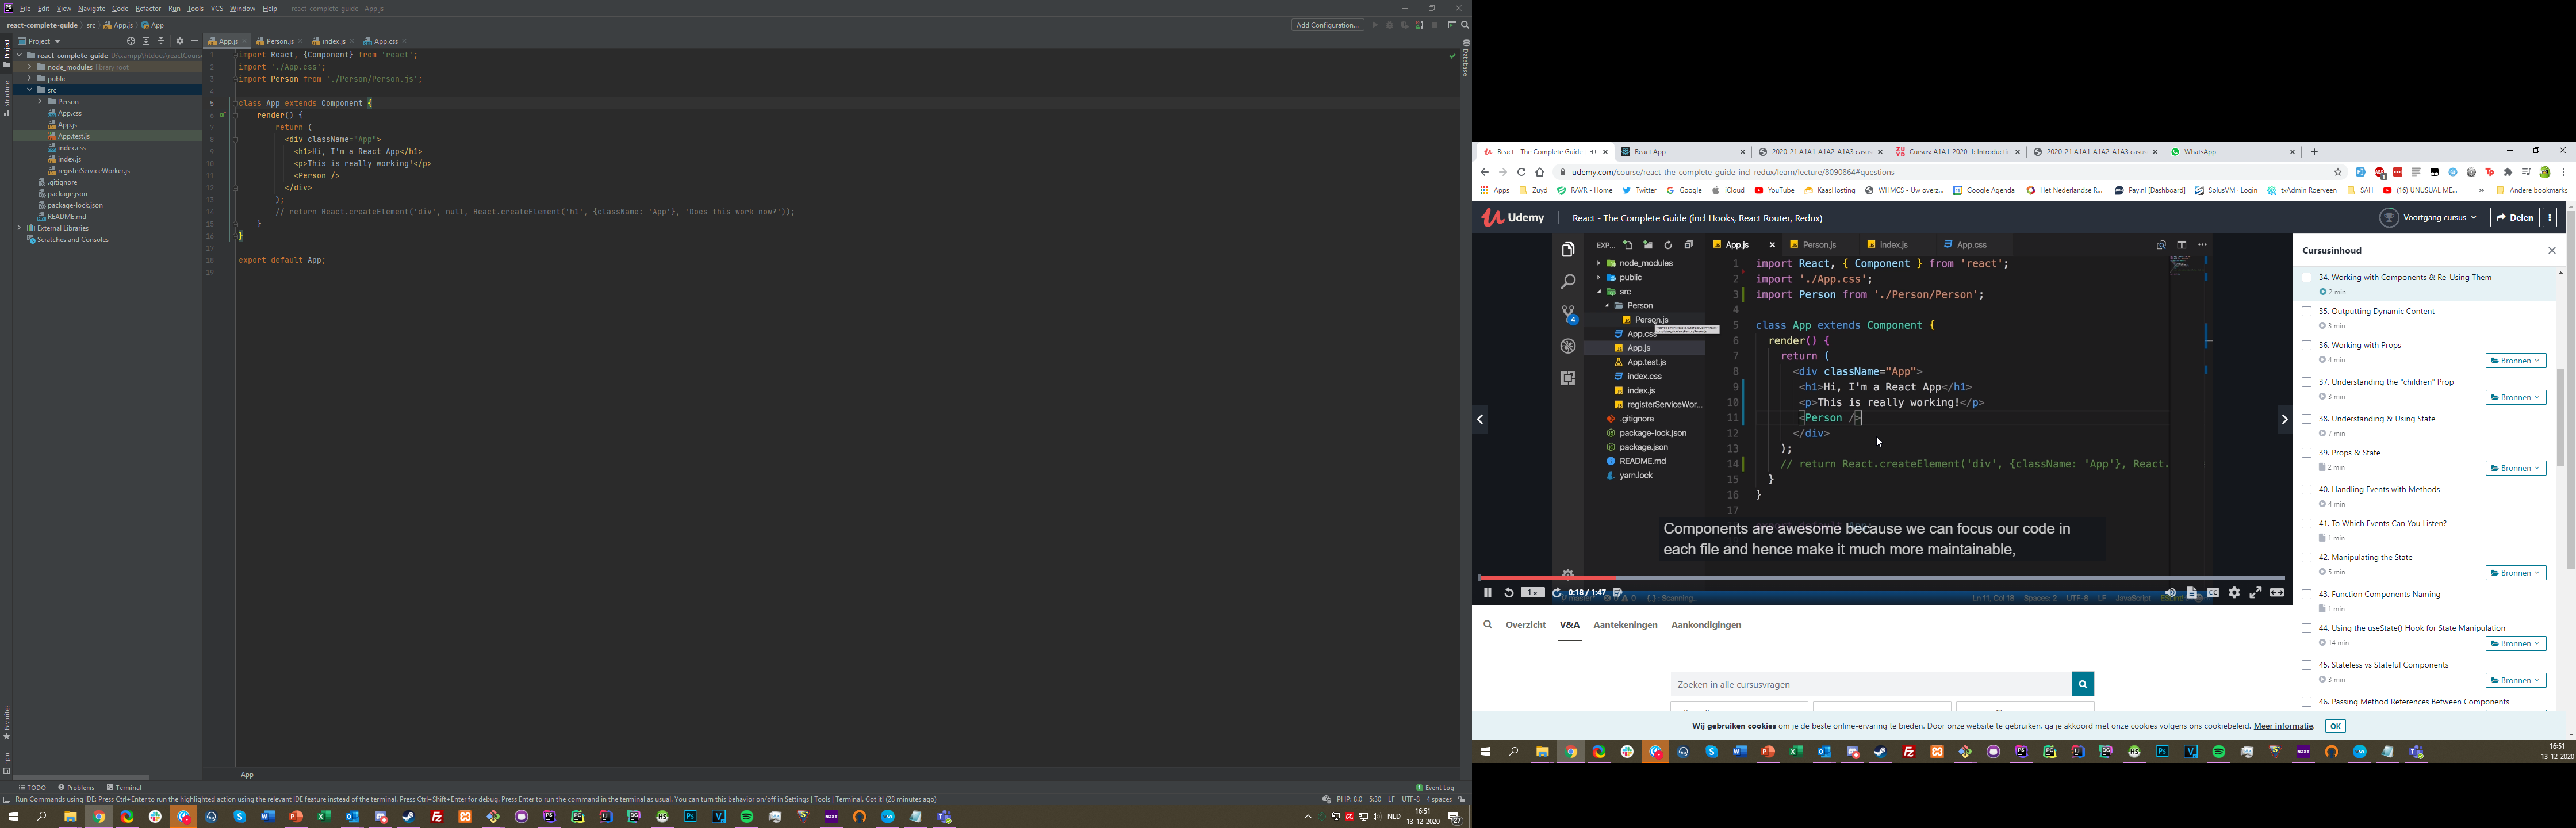Click the video progress bar
The width and height of the screenshot is (2576, 828).
1880,578
